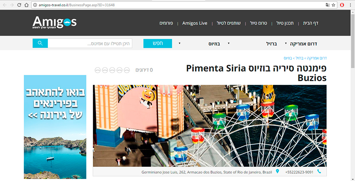Click the browser back arrow
This screenshot has height=181, width=355.
tap(5, 5)
